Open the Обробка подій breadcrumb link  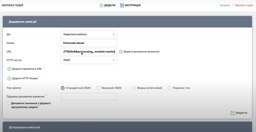[244, 5]
